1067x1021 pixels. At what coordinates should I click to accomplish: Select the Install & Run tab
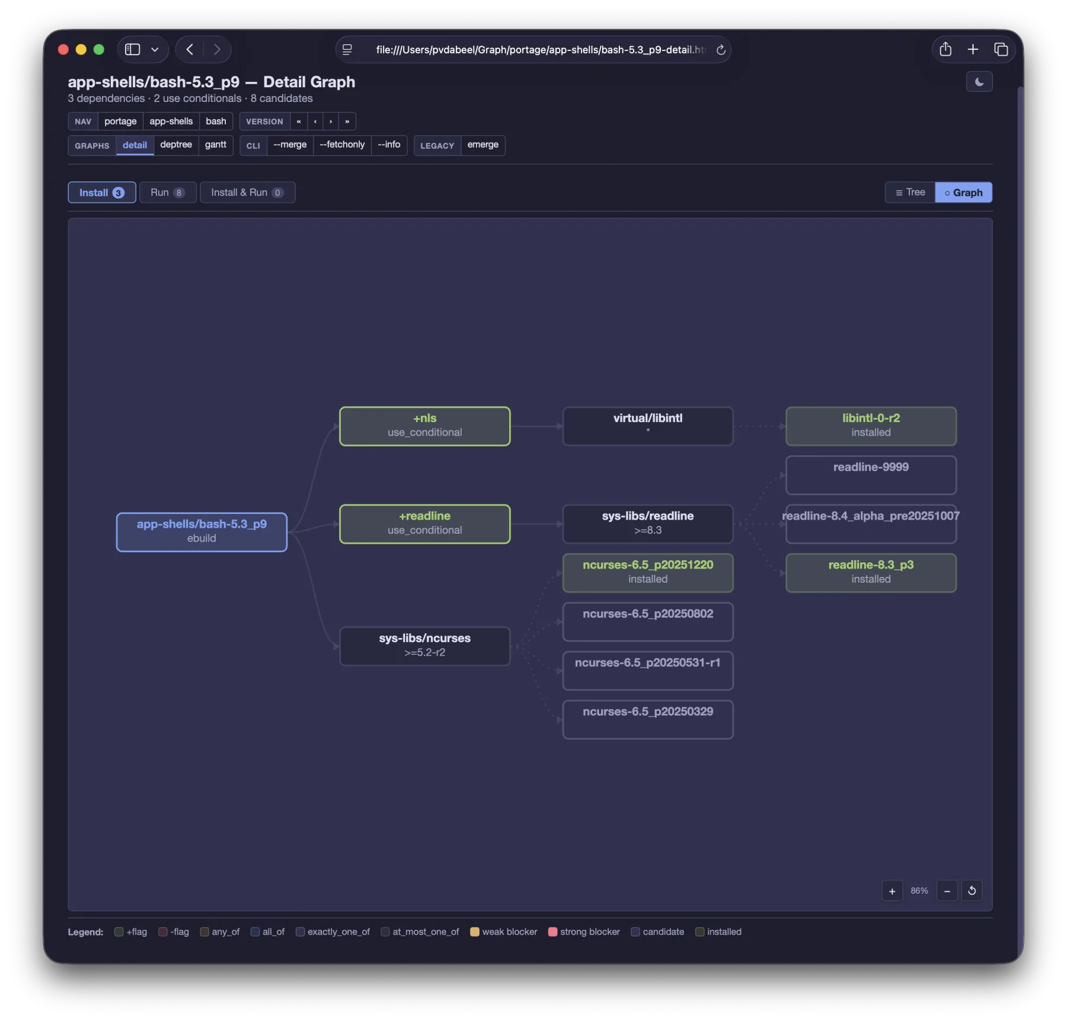pyautogui.click(x=247, y=192)
